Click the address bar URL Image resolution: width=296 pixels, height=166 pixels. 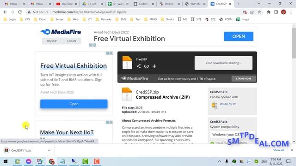[x=89, y=12]
